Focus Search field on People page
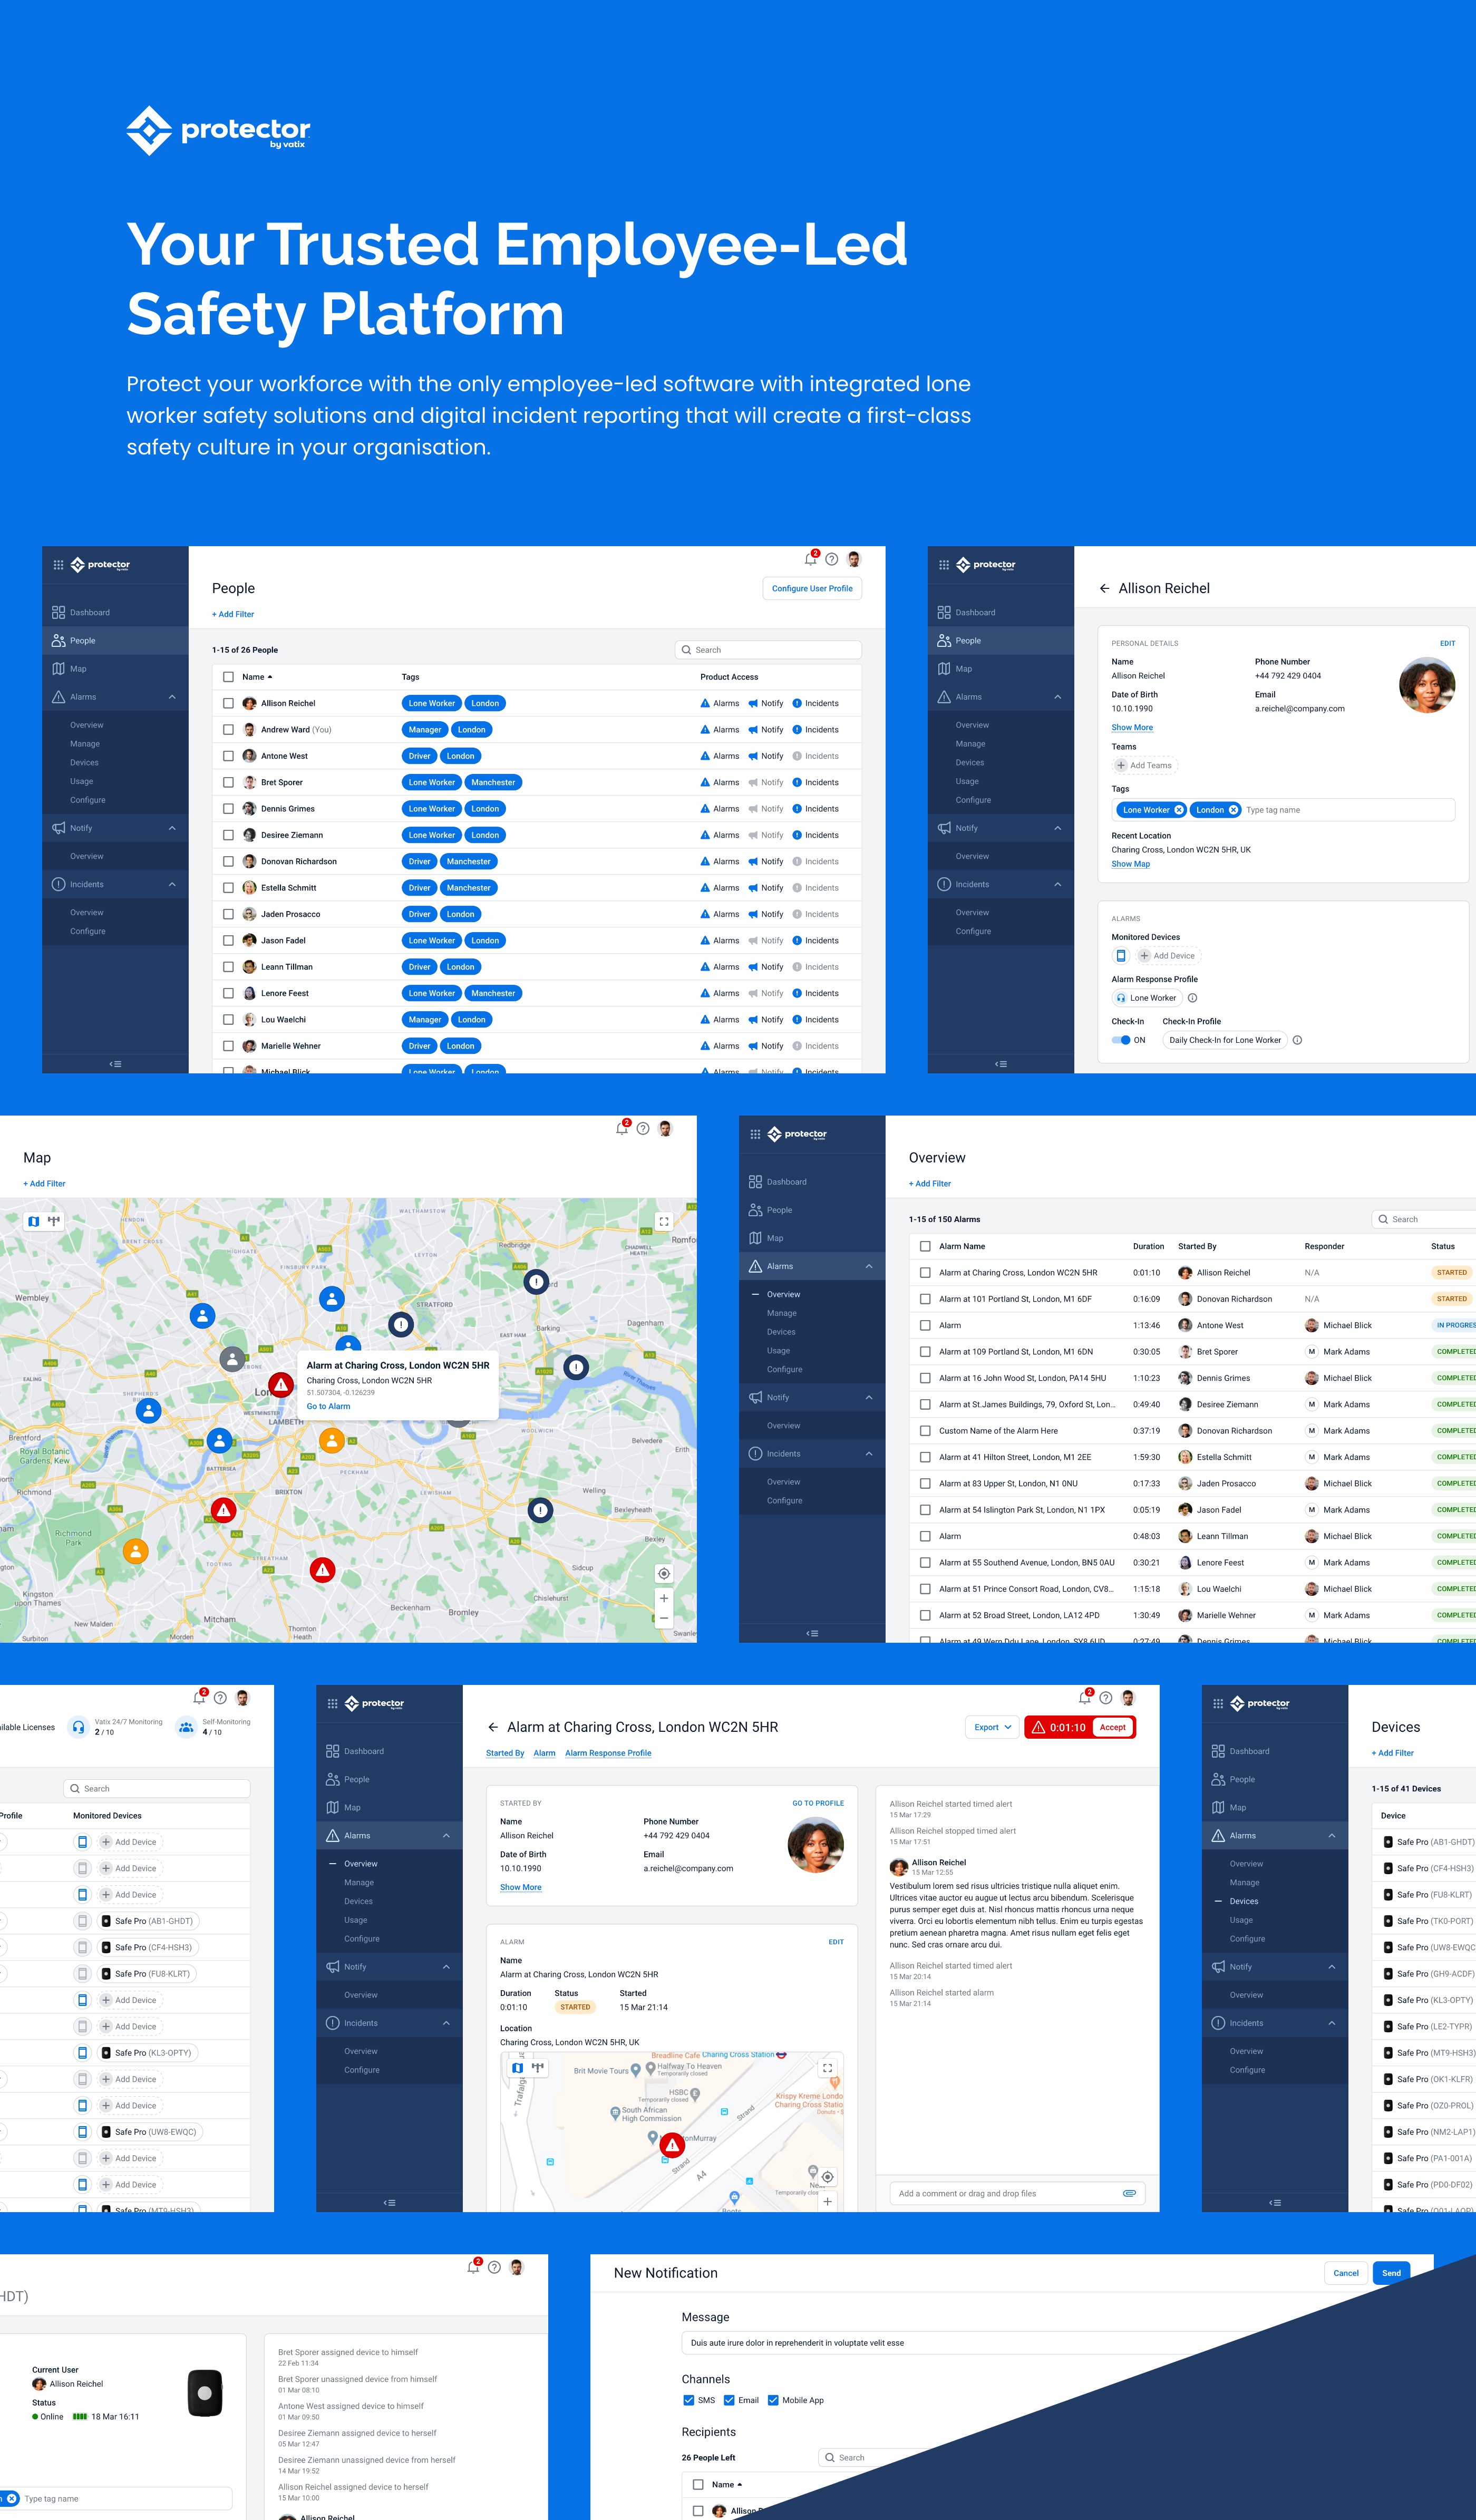 click(x=768, y=650)
